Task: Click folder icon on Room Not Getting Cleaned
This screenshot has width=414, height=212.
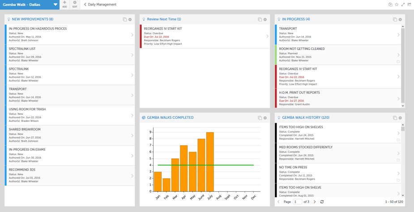Action: [398, 61]
